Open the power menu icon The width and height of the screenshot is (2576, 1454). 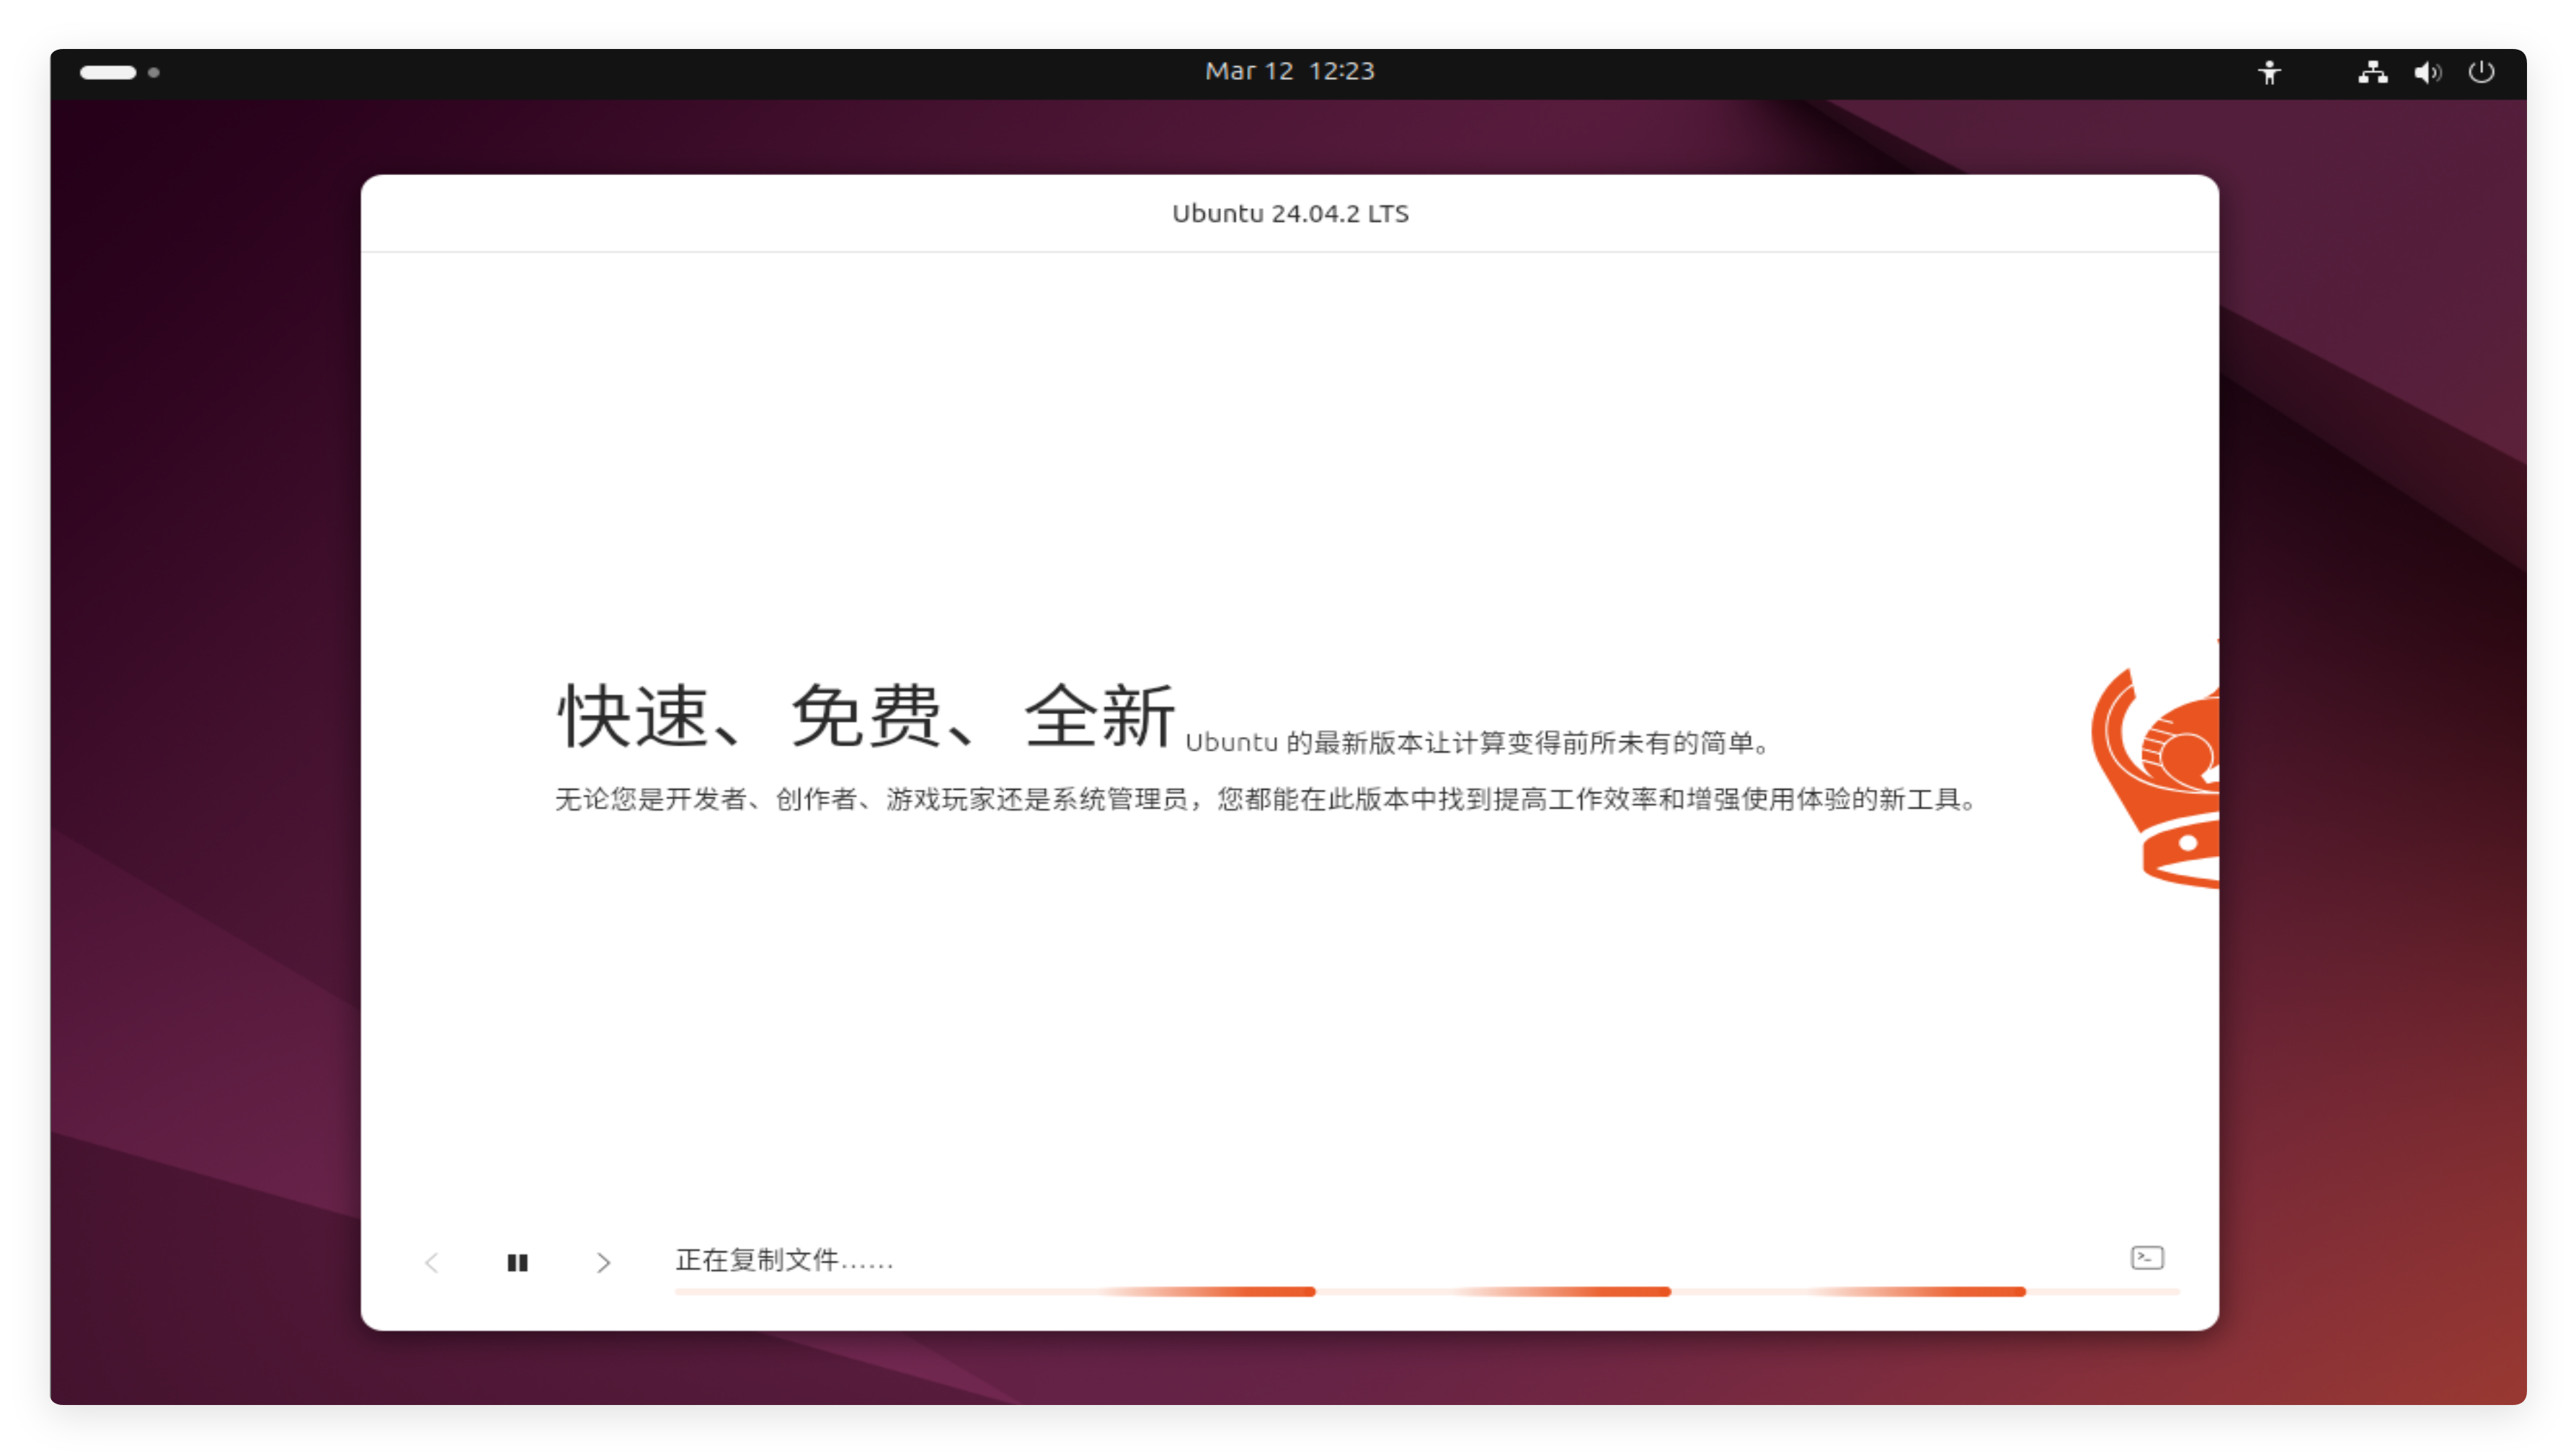pyautogui.click(x=2480, y=72)
